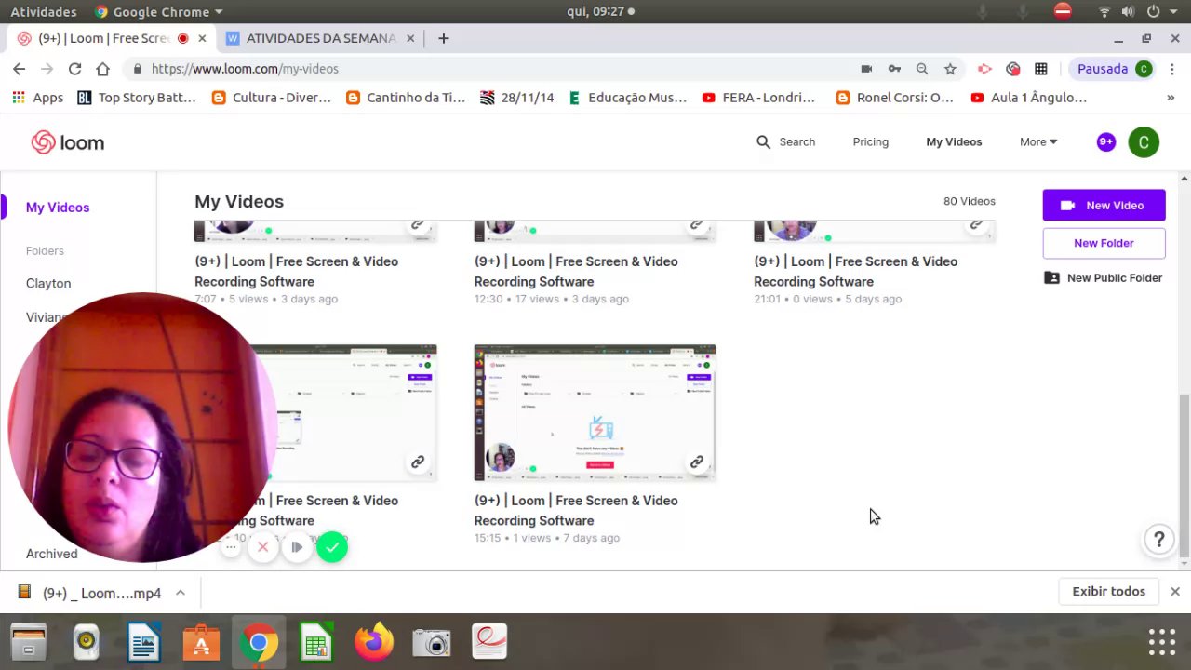Open the Archived section
Viewport: 1191px width, 670px height.
tap(52, 554)
